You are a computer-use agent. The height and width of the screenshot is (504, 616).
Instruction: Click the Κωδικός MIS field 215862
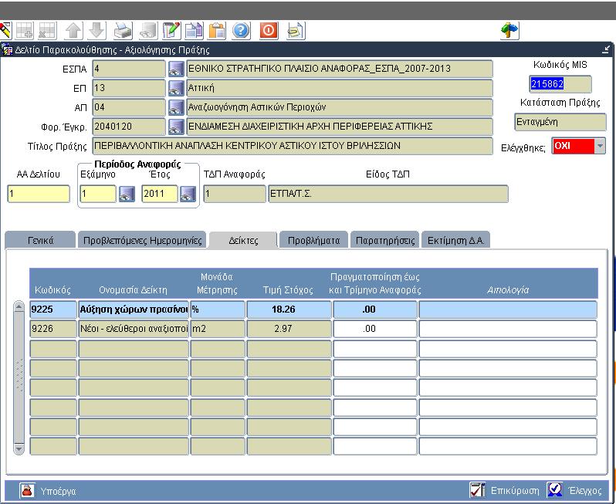click(x=560, y=84)
